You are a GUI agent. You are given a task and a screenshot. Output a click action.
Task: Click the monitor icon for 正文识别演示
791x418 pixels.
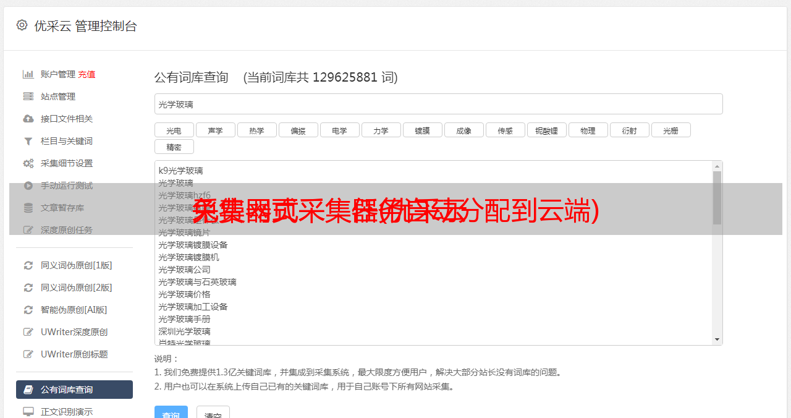click(28, 412)
